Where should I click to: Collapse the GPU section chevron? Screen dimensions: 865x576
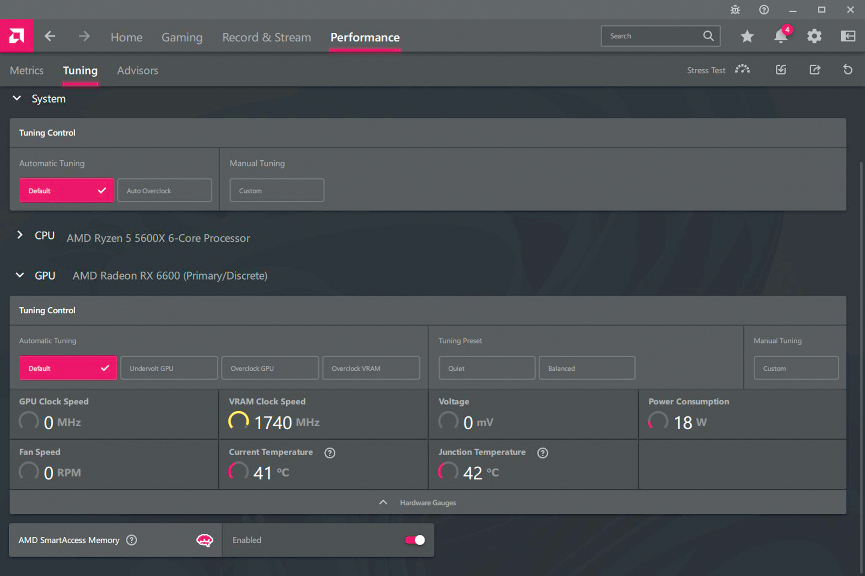tap(20, 275)
